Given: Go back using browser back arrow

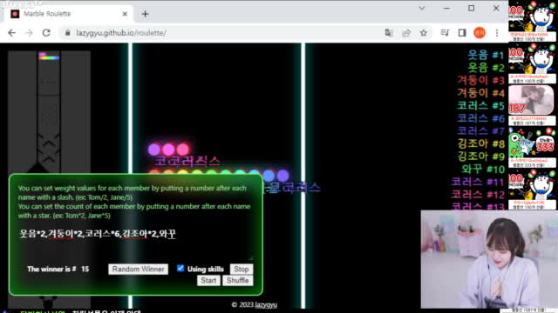Looking at the screenshot, I should tap(11, 33).
